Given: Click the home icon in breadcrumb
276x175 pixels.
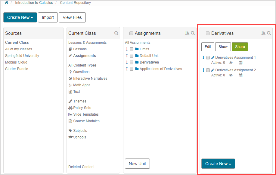Looking at the screenshot, I should pos(6,3).
